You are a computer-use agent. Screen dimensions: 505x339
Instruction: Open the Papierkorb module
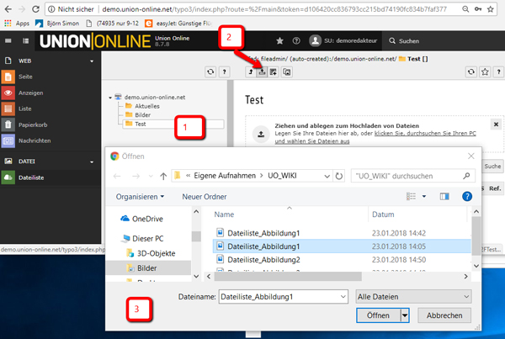(33, 124)
